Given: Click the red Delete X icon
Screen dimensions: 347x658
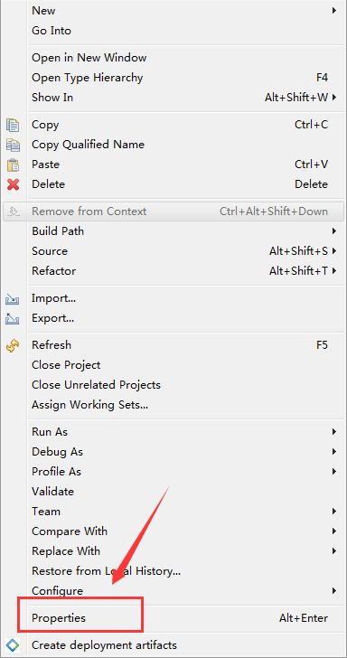Looking at the screenshot, I should click(13, 184).
